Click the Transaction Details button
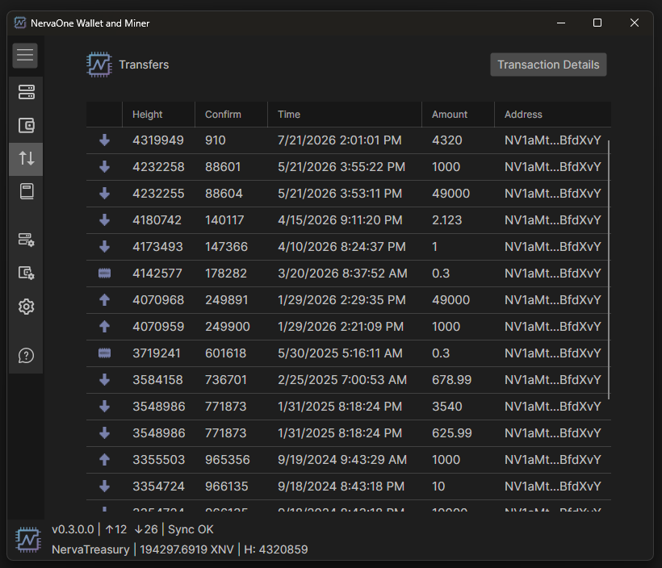 [x=548, y=65]
